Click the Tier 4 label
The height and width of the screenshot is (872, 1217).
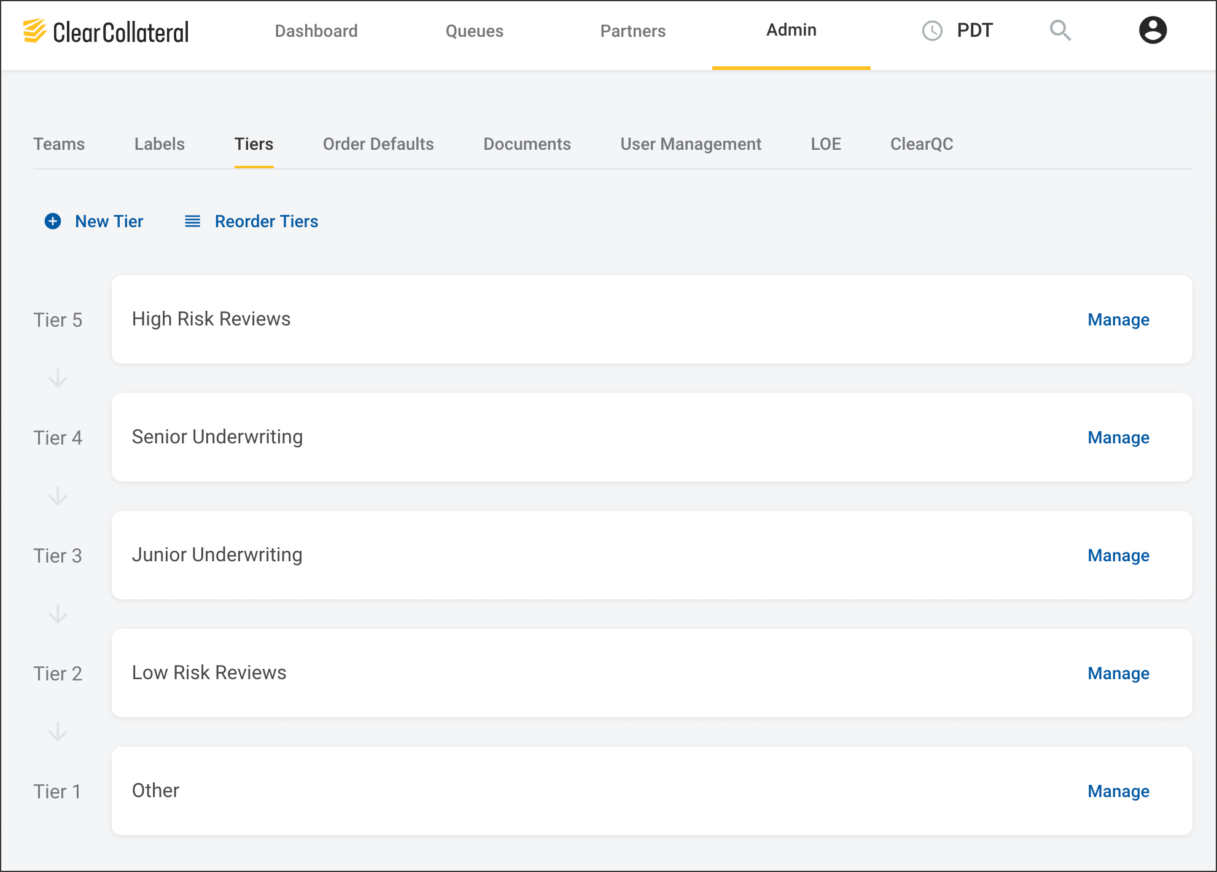pyautogui.click(x=58, y=438)
